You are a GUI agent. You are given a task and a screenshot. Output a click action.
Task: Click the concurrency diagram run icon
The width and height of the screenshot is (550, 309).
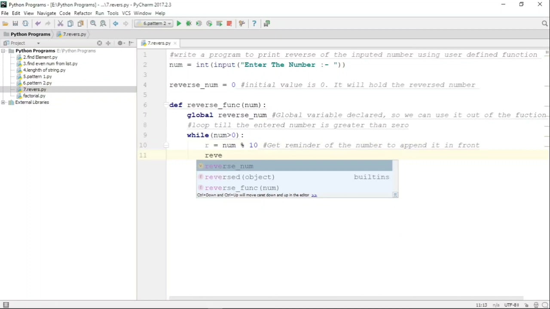tap(219, 24)
